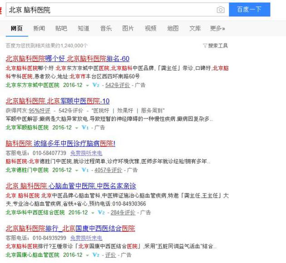The width and height of the screenshot is (286, 263).
Task: Open the 4057条评价 reviews link
Action: (x=108, y=170)
